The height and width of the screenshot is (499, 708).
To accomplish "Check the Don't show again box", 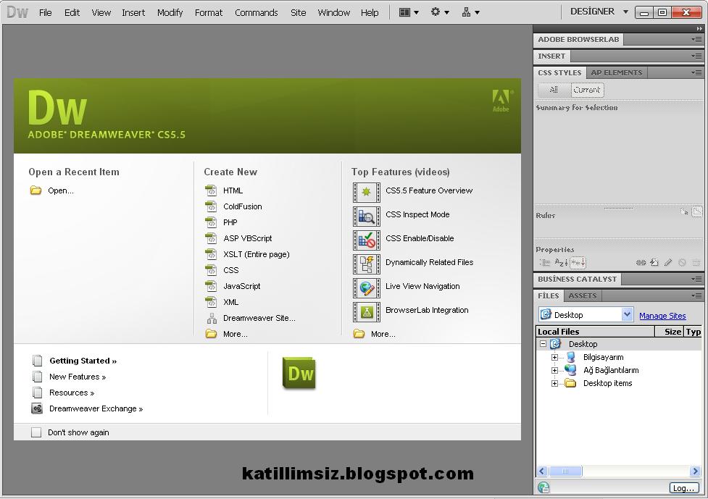I will 36,432.
